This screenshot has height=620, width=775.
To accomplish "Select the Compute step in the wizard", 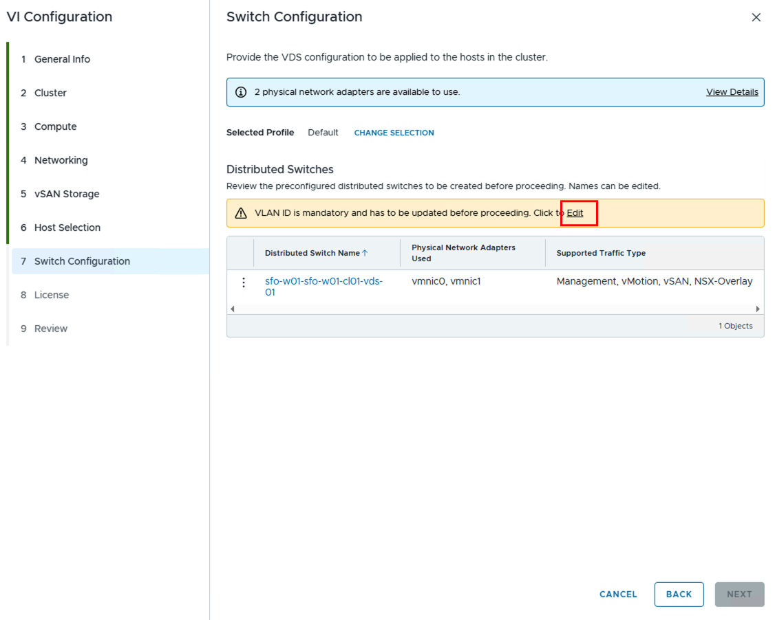I will click(x=55, y=126).
